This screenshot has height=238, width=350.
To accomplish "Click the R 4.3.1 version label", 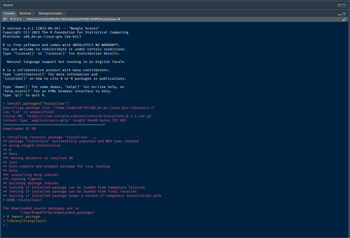I will click(x=16, y=19).
